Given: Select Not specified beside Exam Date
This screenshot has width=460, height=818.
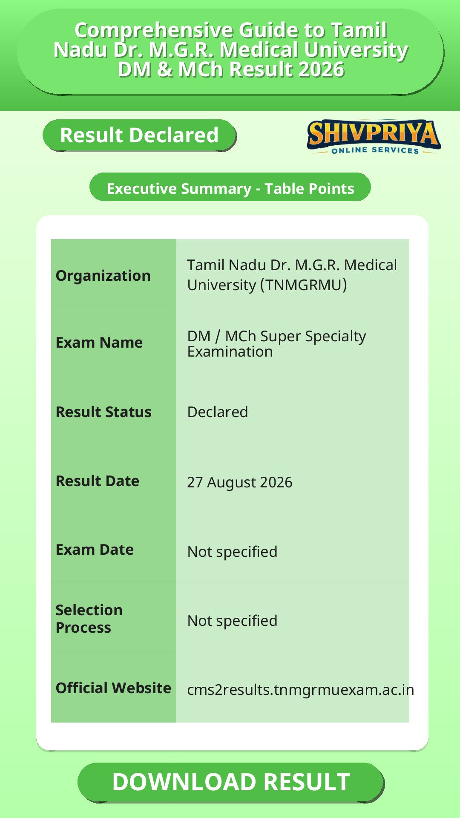Looking at the screenshot, I should pos(232,551).
